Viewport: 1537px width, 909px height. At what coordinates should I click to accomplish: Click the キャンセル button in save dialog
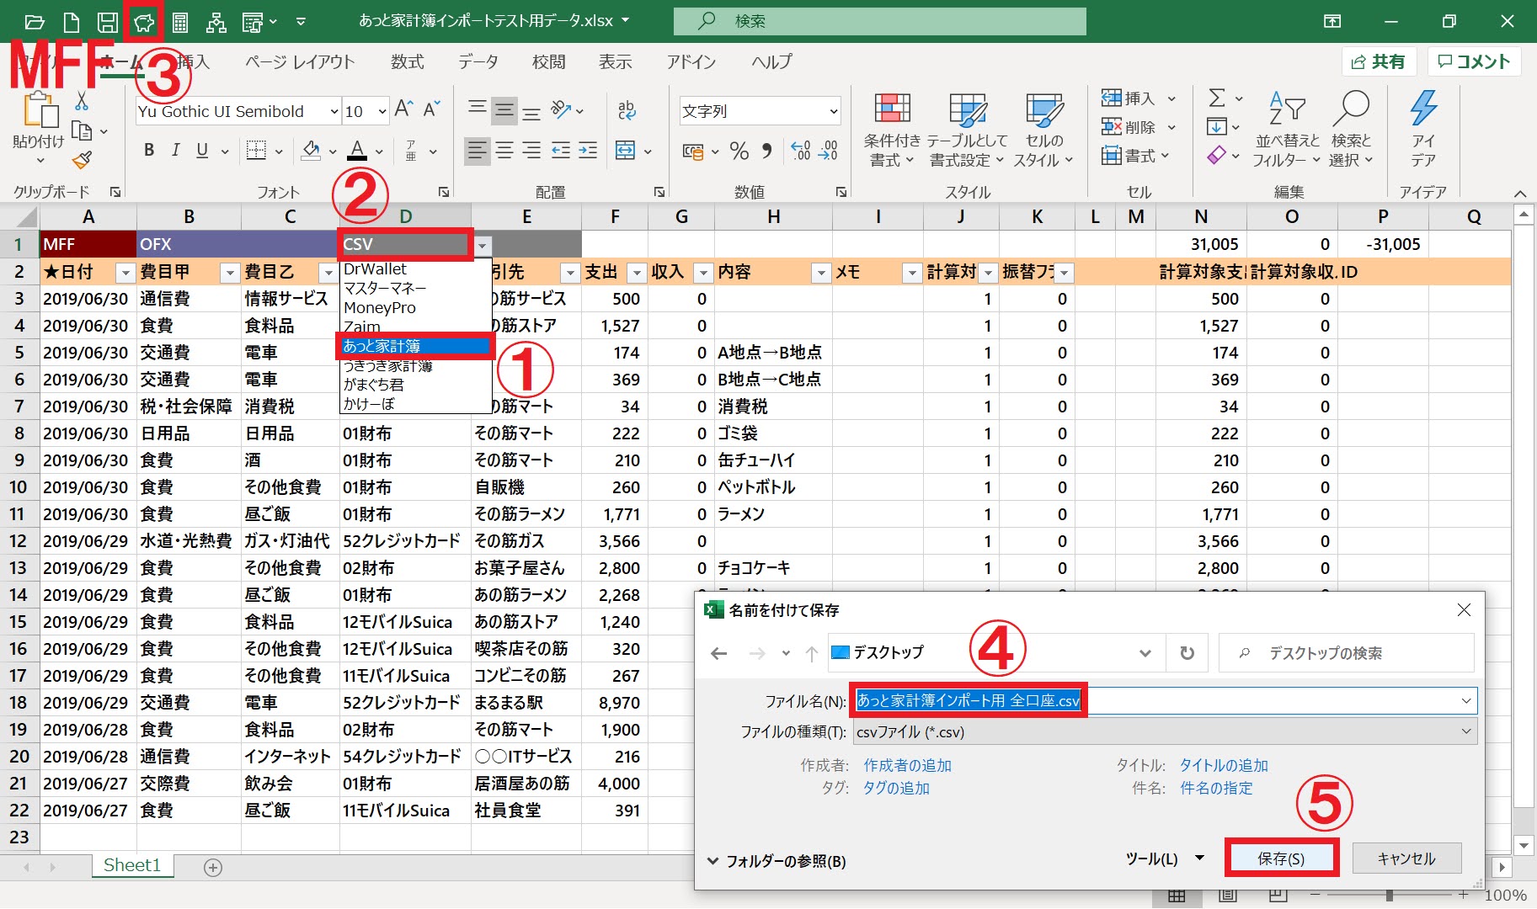click(1406, 858)
